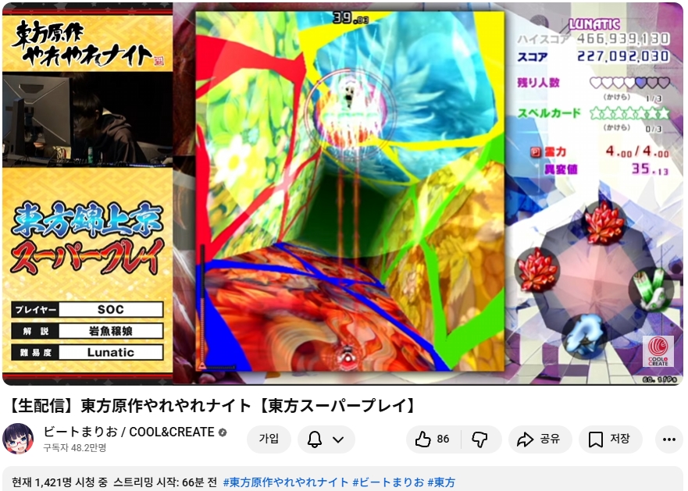Image resolution: width=688 pixels, height=491 pixels.
Task: Click the left red crystal icon in game
Action: pos(537,270)
